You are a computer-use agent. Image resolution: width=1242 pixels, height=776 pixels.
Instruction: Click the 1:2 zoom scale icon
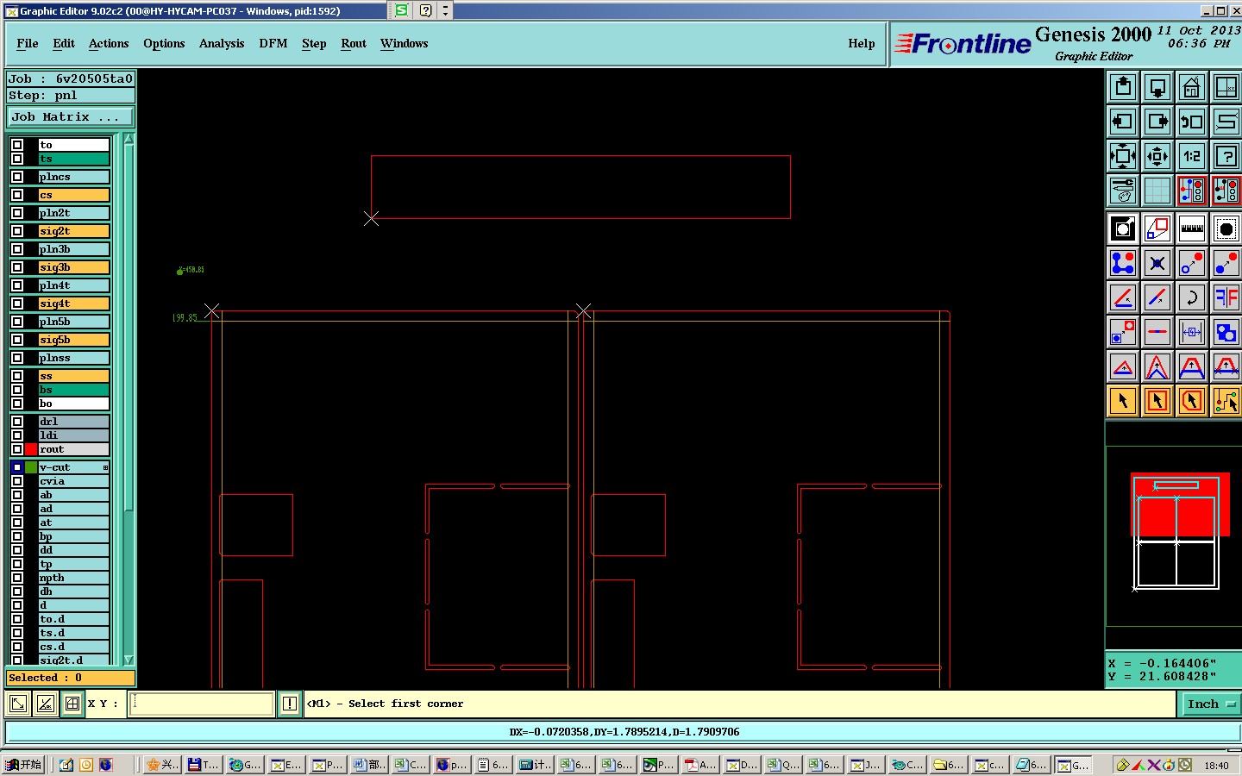point(1192,156)
